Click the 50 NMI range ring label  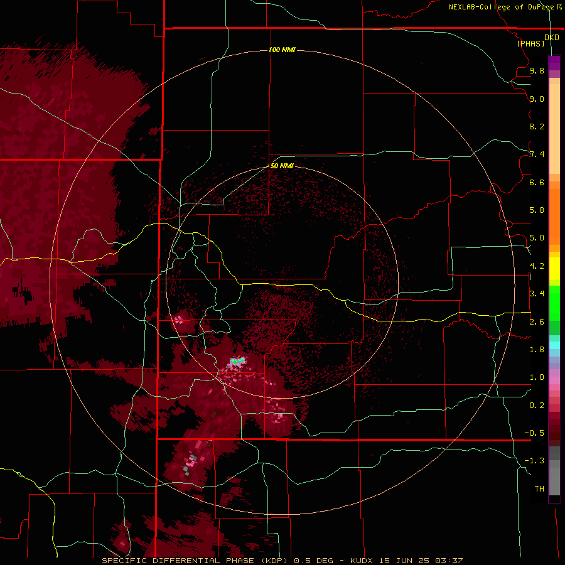coord(282,166)
